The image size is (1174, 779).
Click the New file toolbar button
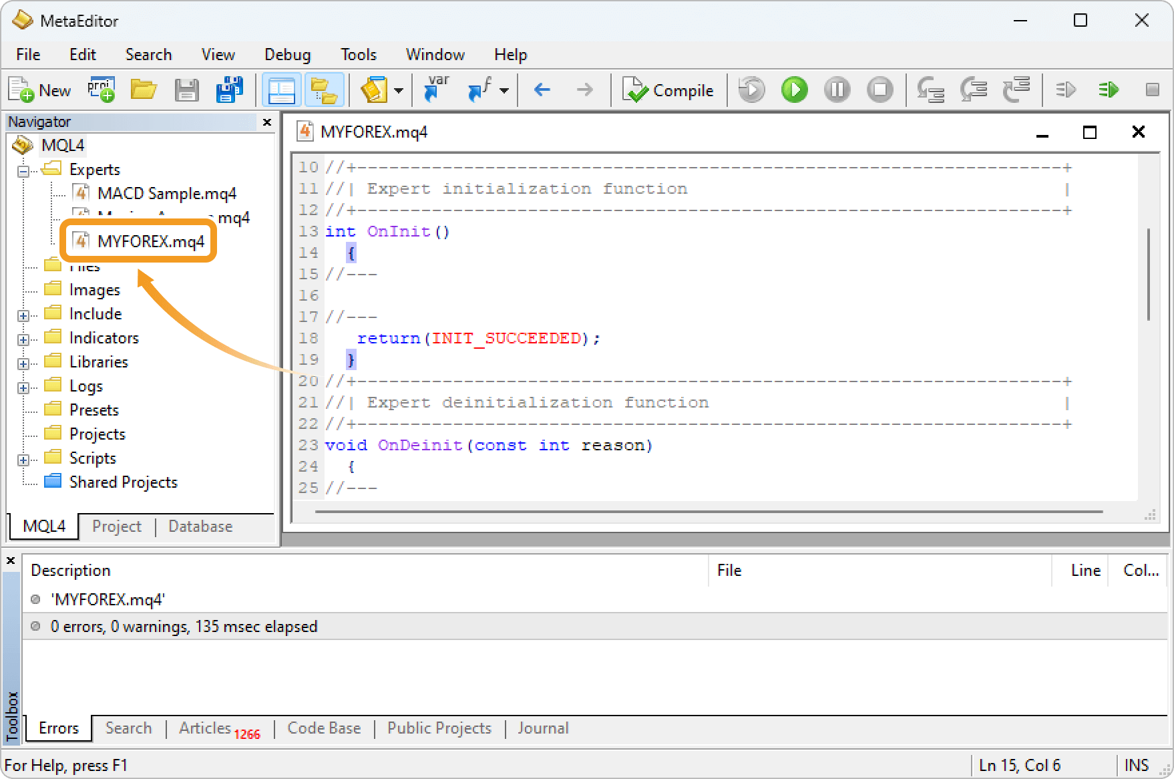pos(40,90)
